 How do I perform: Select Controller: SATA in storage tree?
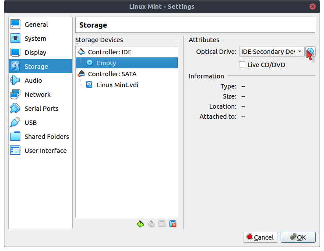pyautogui.click(x=112, y=74)
